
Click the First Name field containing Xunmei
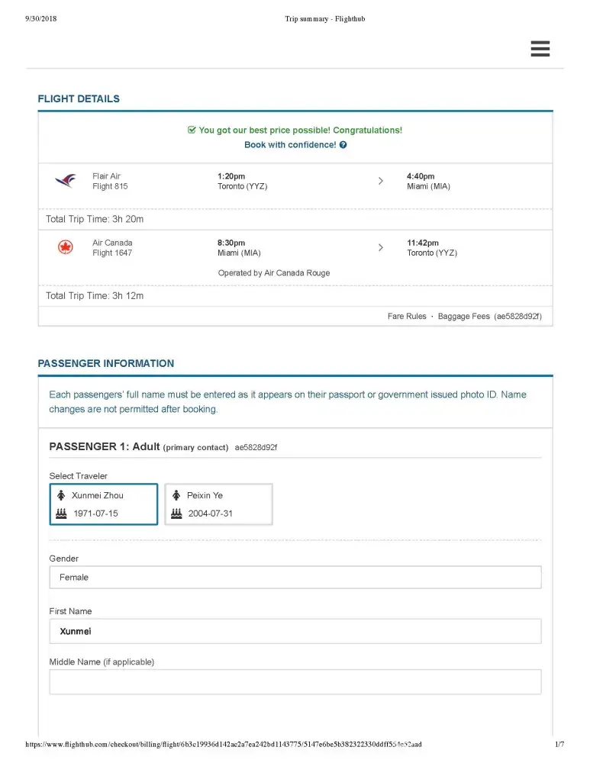[295, 631]
